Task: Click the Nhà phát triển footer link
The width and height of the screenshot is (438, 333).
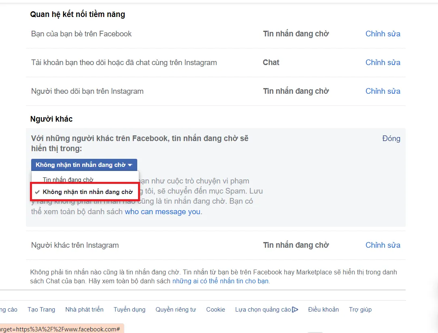Action: click(84, 309)
